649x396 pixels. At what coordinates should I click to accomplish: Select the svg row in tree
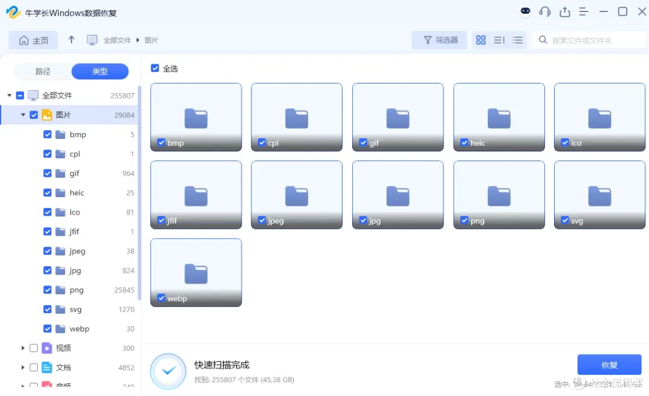click(69, 309)
